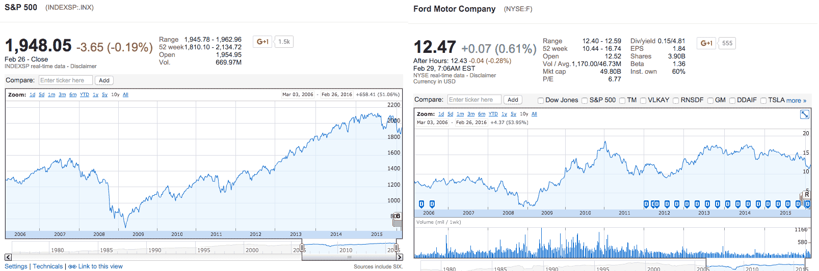This screenshot has width=819, height=271.
Task: Set Ford chart zoom to YTD
Action: pyautogui.click(x=493, y=114)
